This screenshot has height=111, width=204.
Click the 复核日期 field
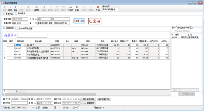point(71,103)
